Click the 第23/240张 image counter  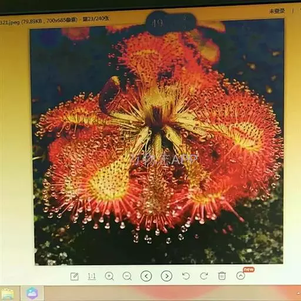tap(96, 19)
